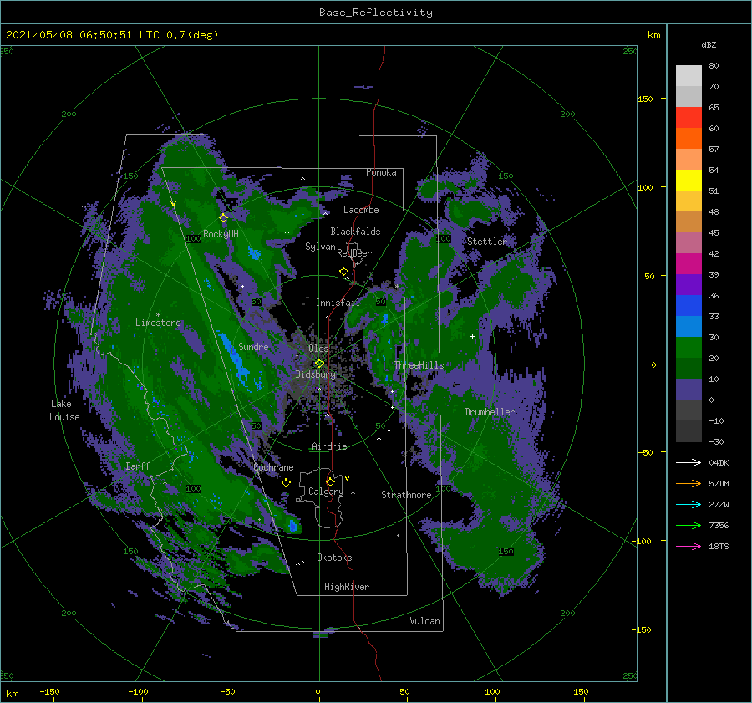Click the Lacombe label
The height and width of the screenshot is (703, 752).
(x=361, y=210)
